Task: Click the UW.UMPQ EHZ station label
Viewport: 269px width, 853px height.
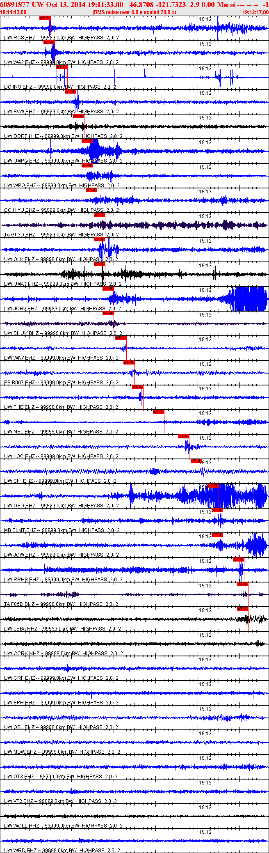Action: [x=22, y=161]
